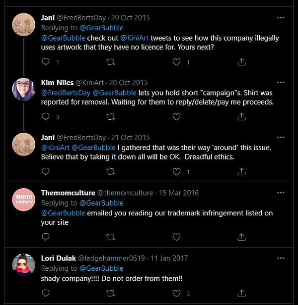This screenshot has width=298, height=305.
Task: Share Jani's 20 Oct 2015 tweet
Action: [242, 62]
